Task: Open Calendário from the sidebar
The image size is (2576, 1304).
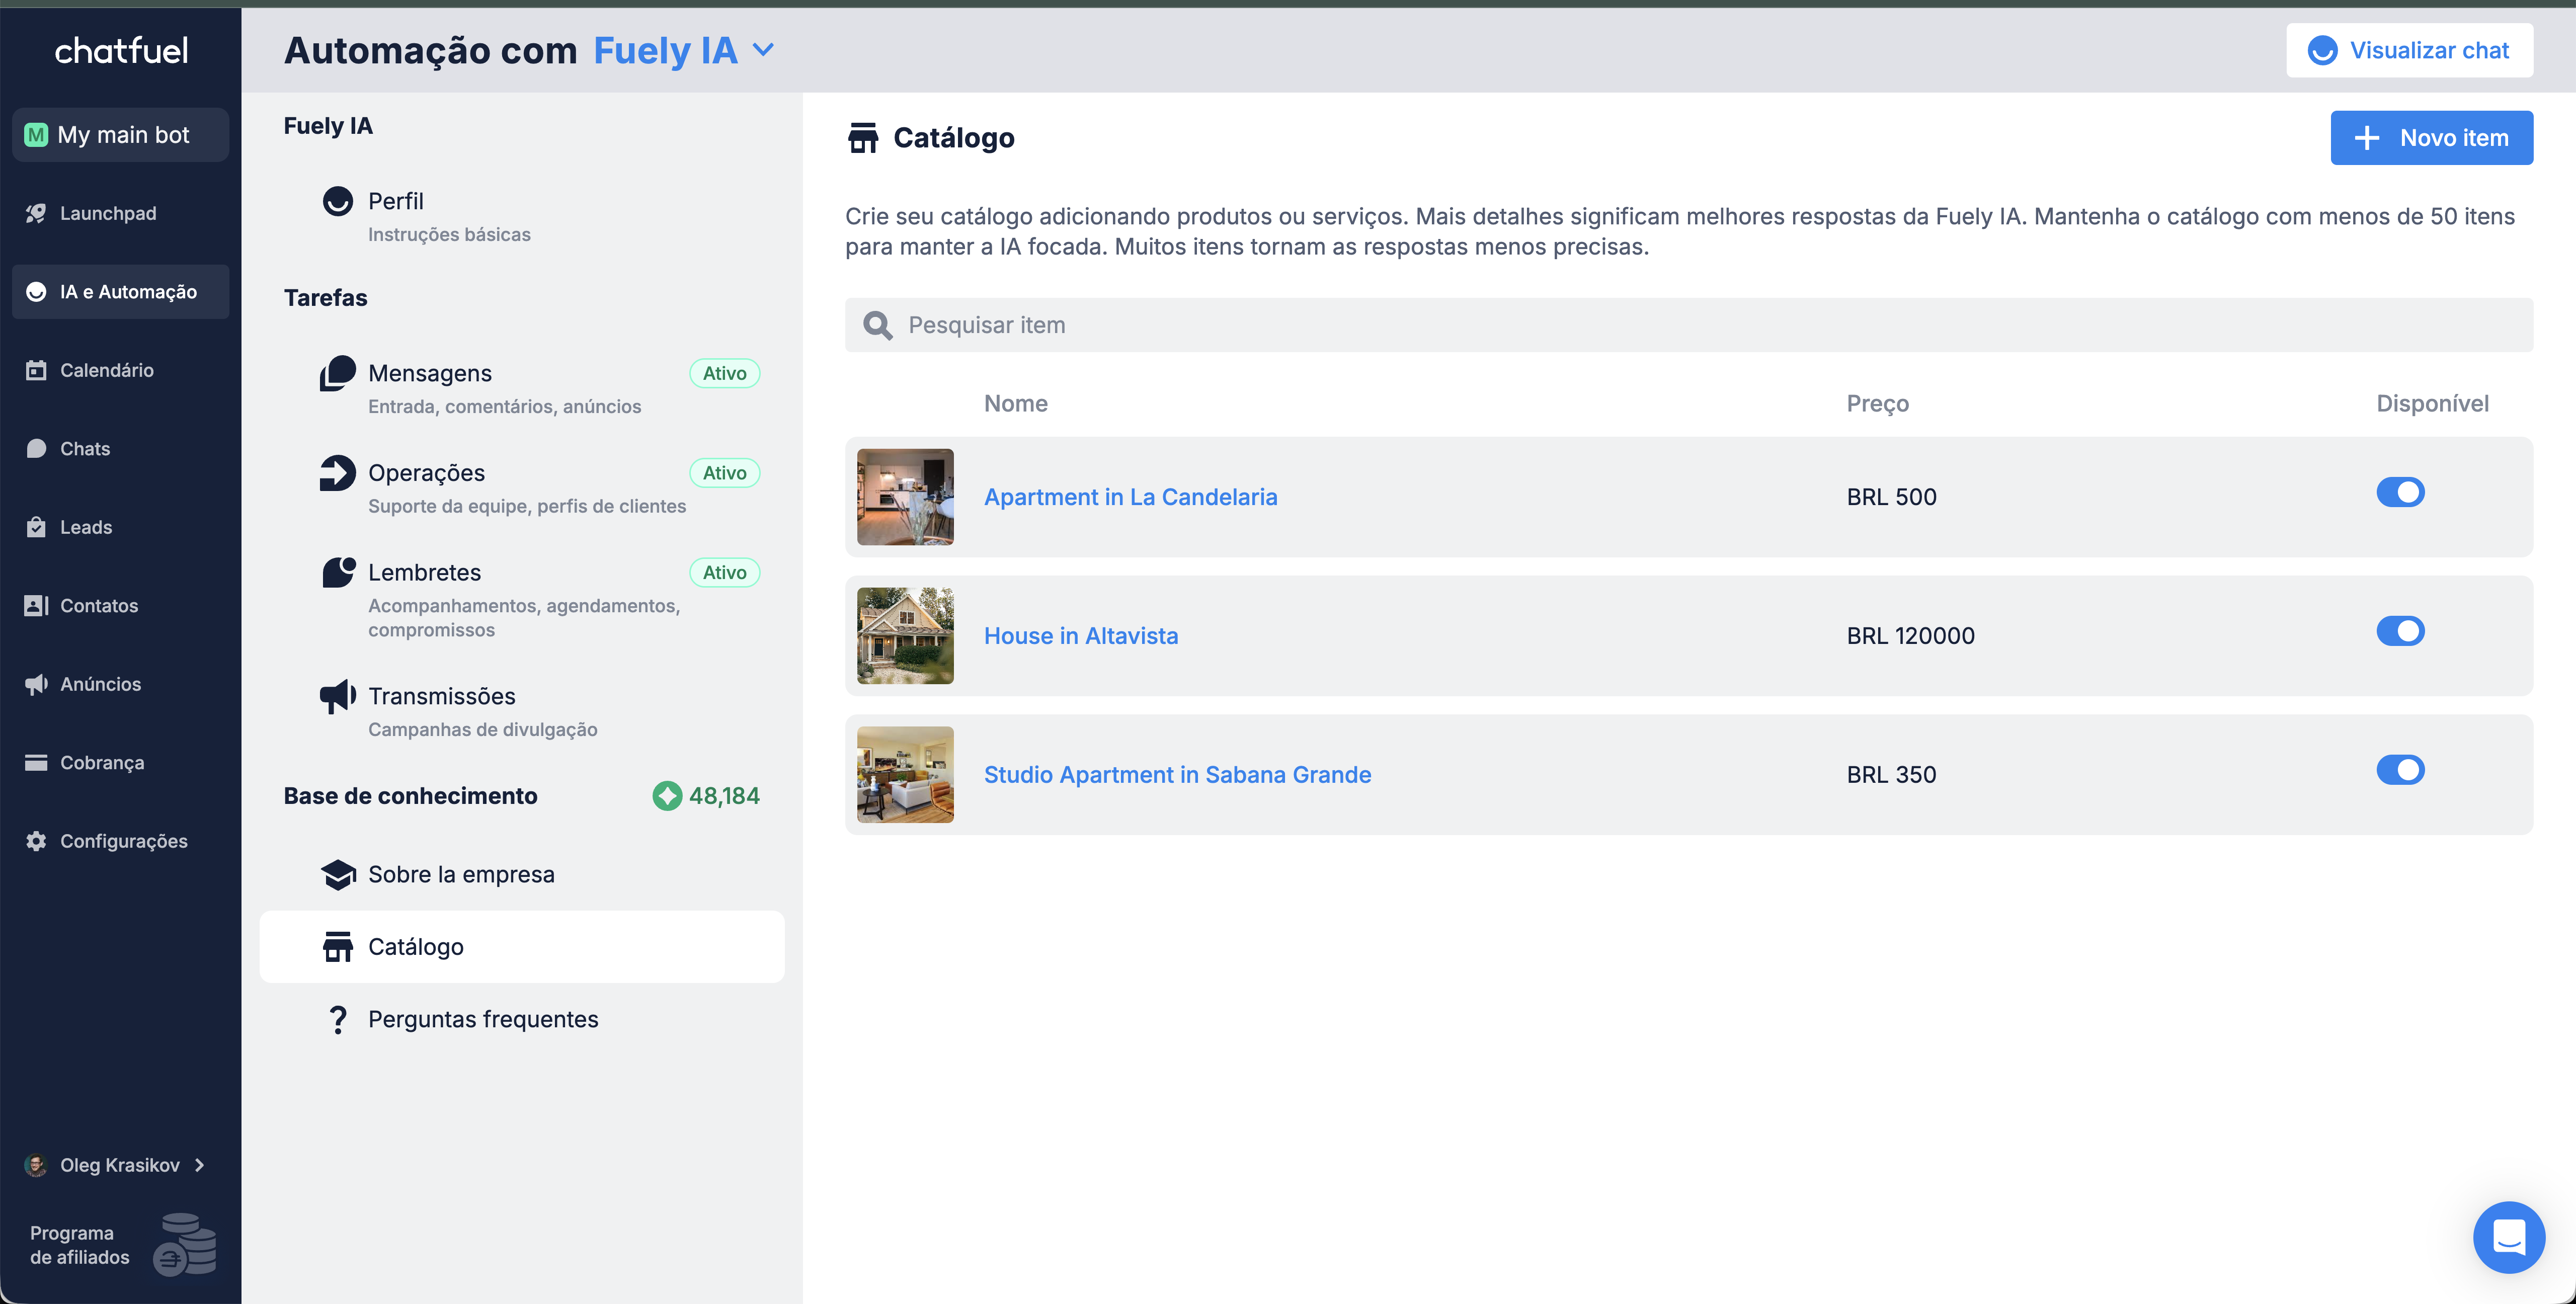Action: [106, 370]
